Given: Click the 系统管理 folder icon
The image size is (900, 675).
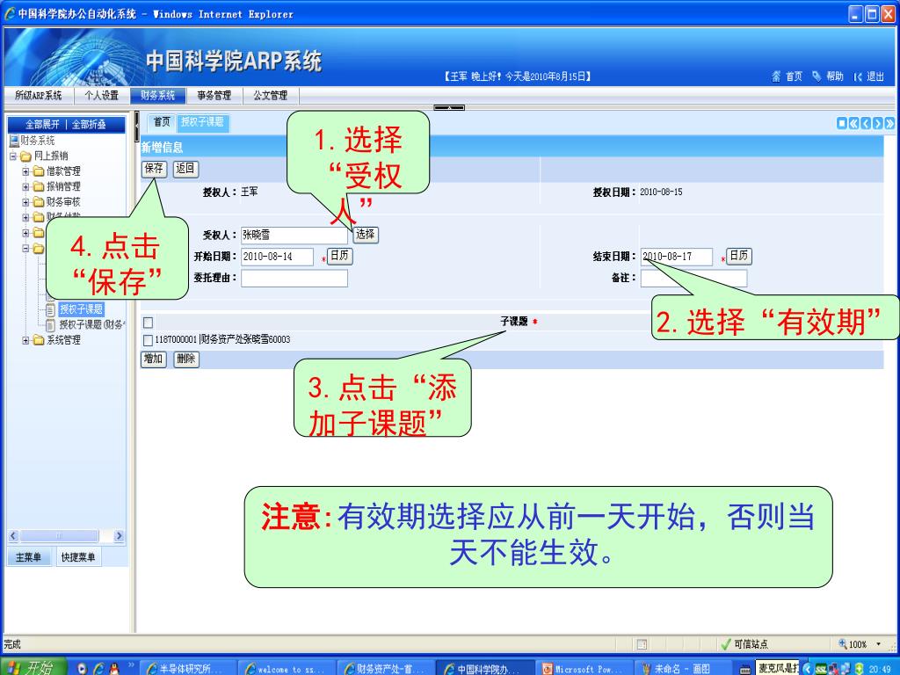Looking at the screenshot, I should pos(39,340).
